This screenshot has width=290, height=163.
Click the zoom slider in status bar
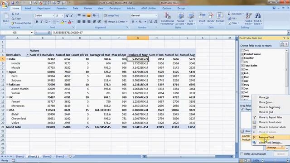click(x=275, y=161)
